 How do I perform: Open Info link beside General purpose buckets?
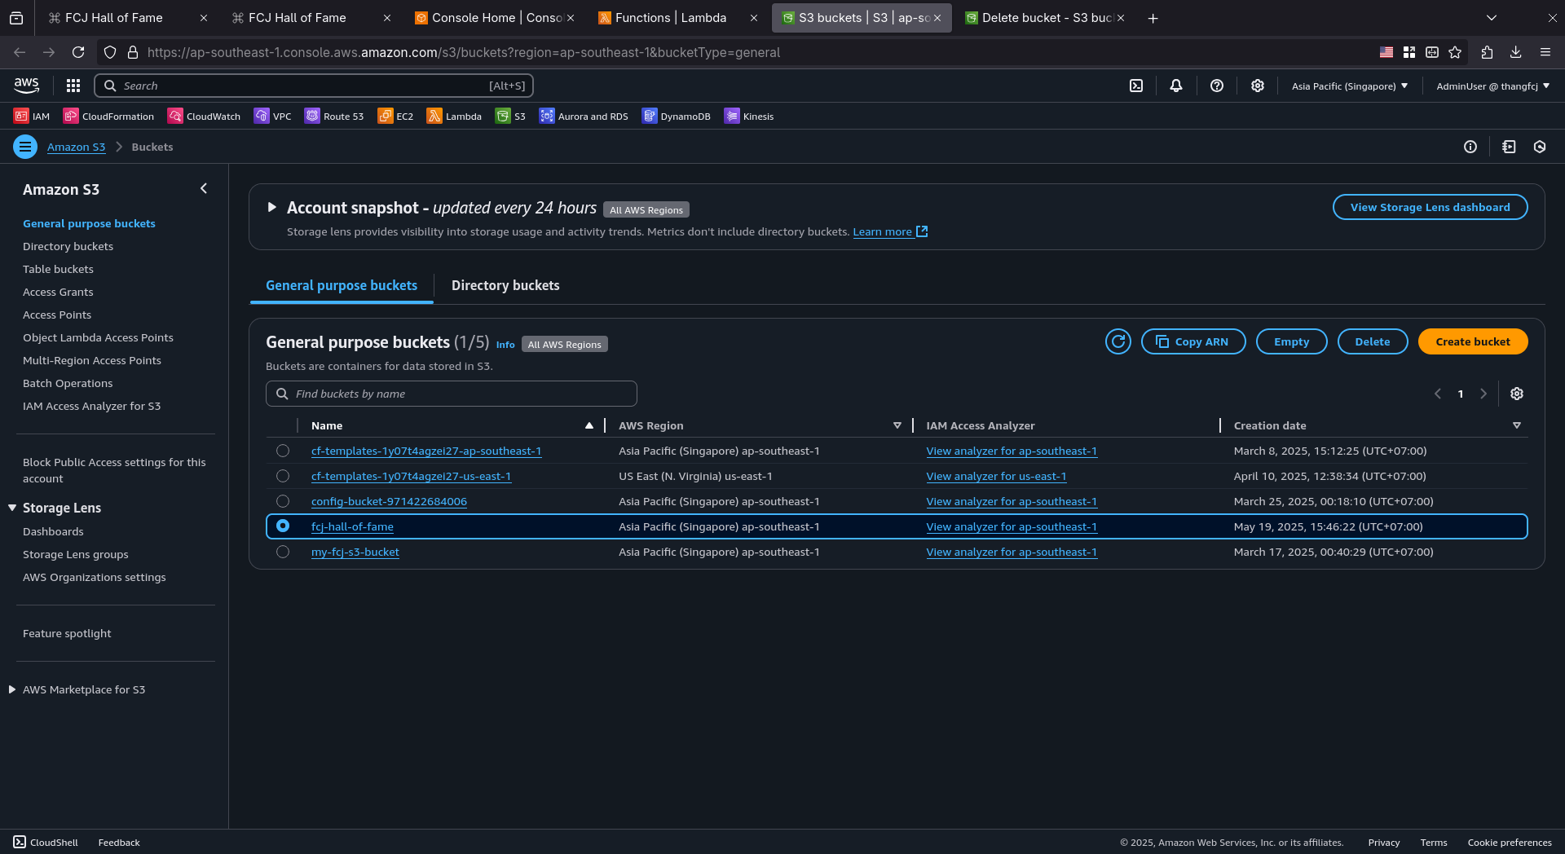coord(505,345)
